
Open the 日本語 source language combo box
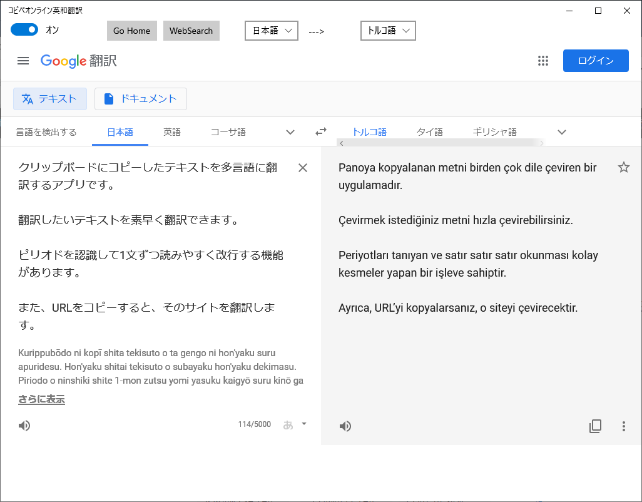tap(272, 31)
